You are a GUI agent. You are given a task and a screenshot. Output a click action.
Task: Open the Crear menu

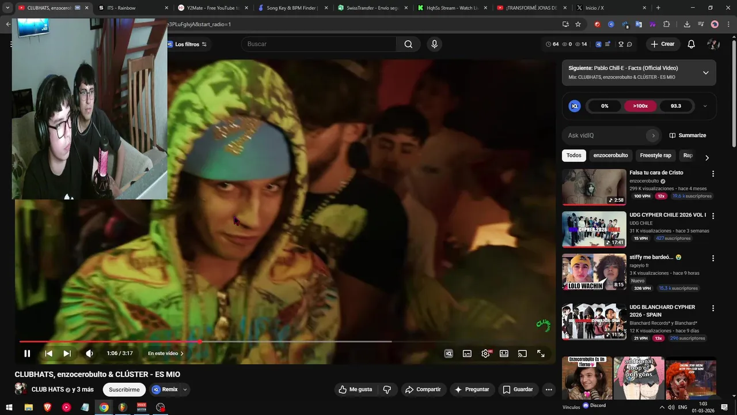[662, 44]
